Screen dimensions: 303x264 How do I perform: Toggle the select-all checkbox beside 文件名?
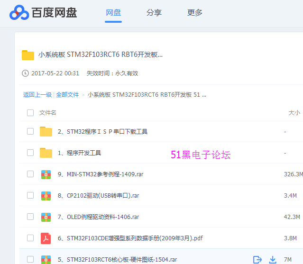coord(30,113)
